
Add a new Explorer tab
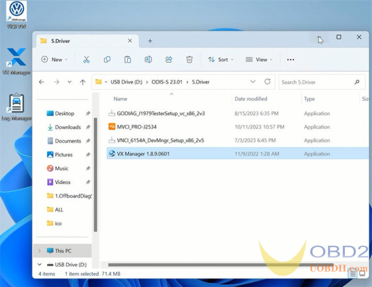coord(150,41)
